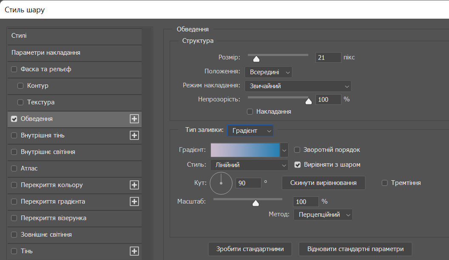Image resolution: width=449 pixels, height=260 pixels.
Task: Toggle the Зворотній порядок checkbox
Action: (x=297, y=150)
